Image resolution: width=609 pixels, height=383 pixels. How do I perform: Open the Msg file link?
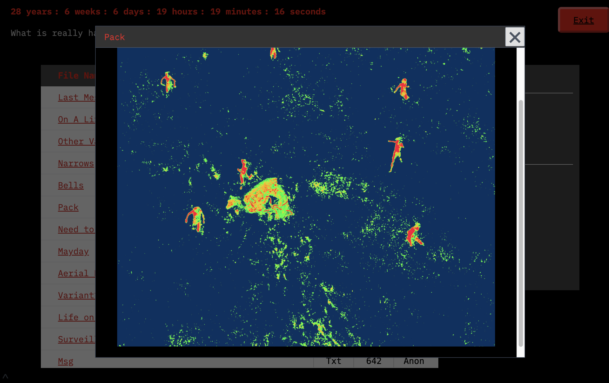(66, 361)
